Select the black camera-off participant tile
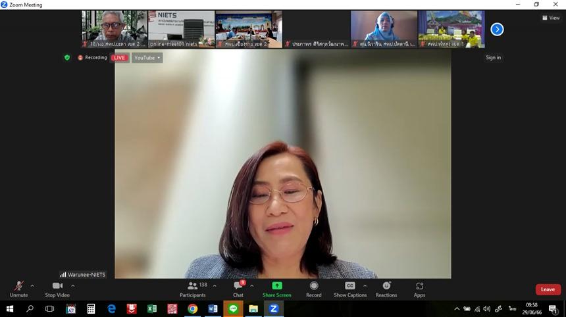The width and height of the screenshot is (566, 317). (x=316, y=29)
